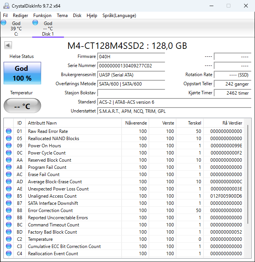Image resolution: width=255 pixels, height=262 pixels.
Task: Click the Rotation Rate value field
Action: (232, 75)
